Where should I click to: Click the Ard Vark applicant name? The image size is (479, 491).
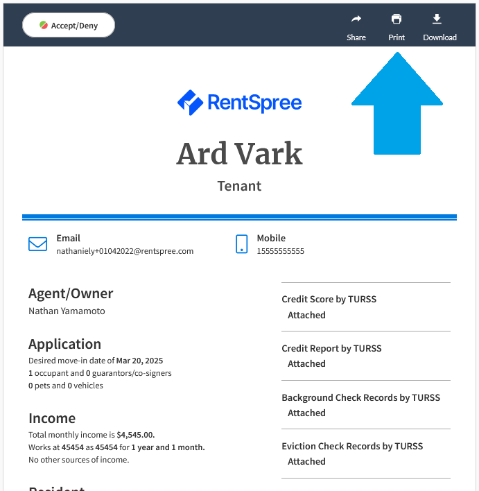tap(240, 154)
